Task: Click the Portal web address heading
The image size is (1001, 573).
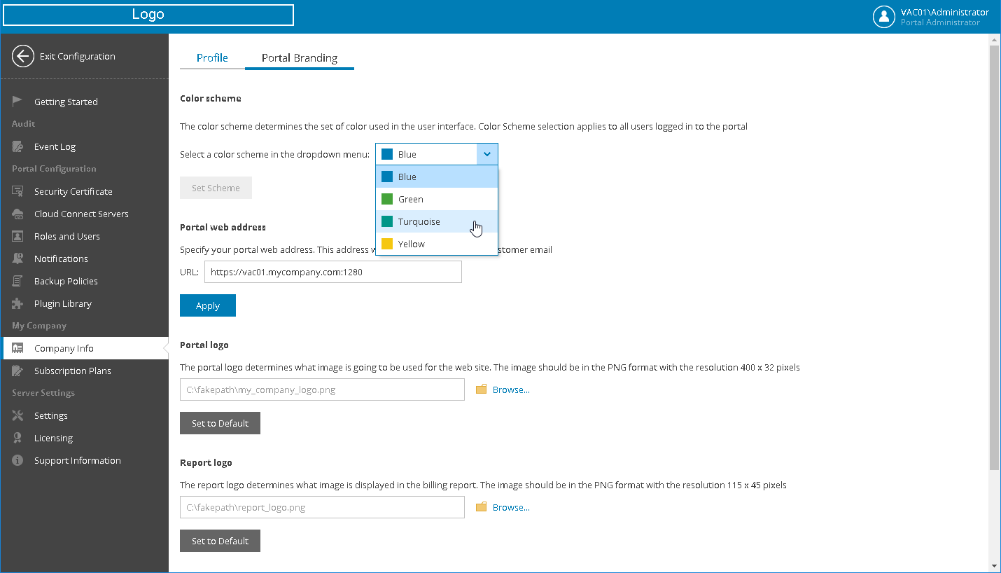Action: (223, 227)
